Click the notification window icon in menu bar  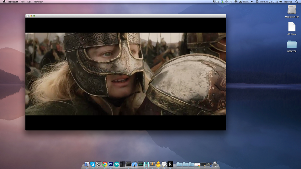coord(257,2)
